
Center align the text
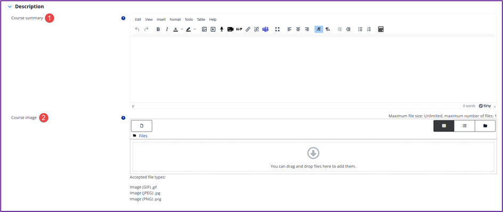(x=298, y=29)
